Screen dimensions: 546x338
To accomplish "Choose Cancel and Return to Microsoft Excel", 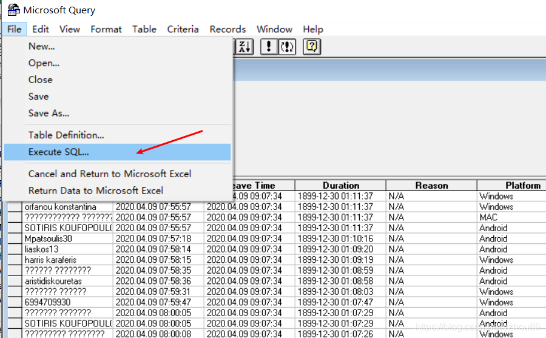I will click(117, 174).
